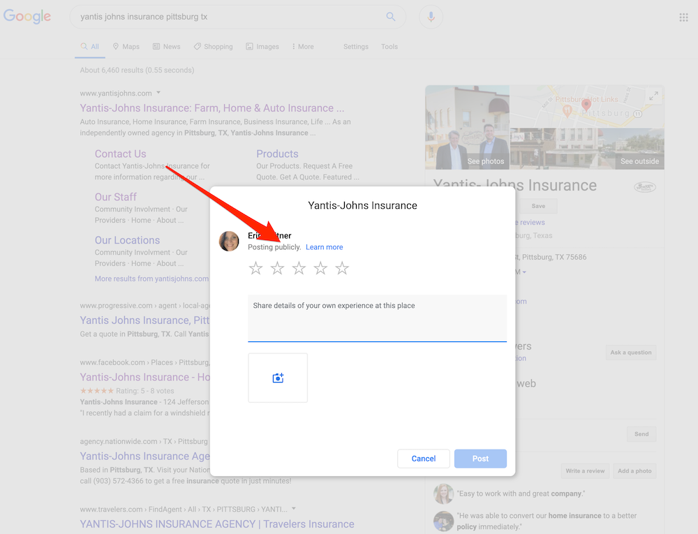Viewport: 698px width, 534px height.
Task: Click the Add a photo button
Action: tap(634, 470)
